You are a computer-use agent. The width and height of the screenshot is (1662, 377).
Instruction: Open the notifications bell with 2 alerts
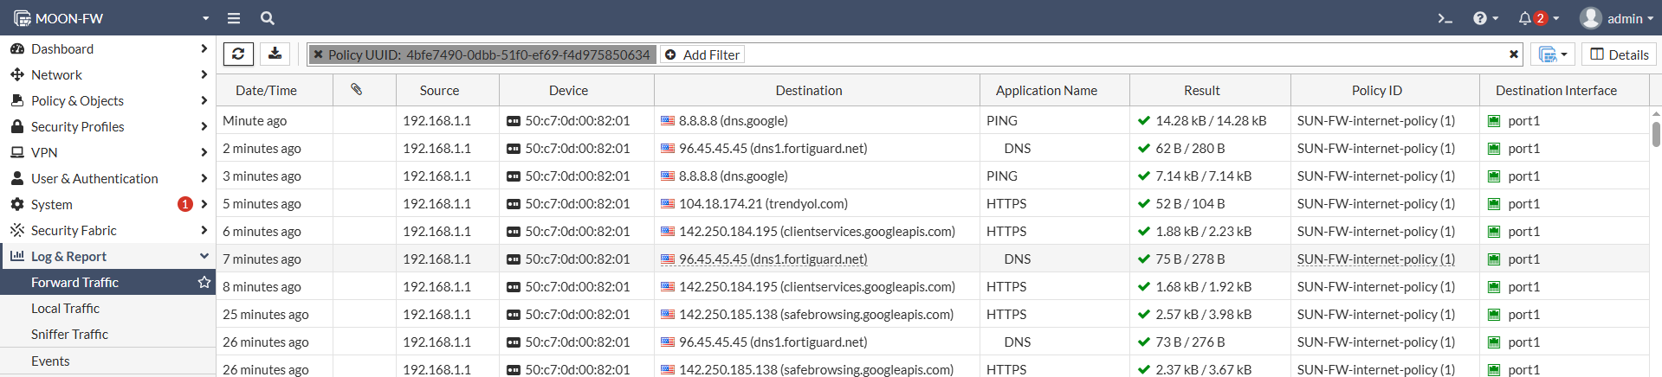point(1538,18)
